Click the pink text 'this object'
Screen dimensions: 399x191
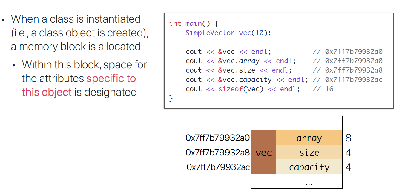pos(47,92)
